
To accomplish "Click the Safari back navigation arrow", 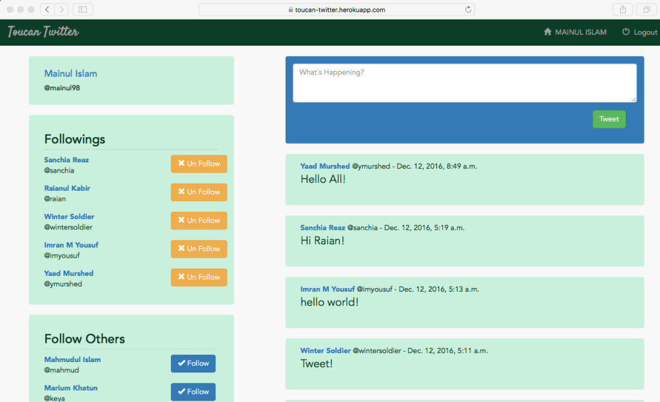I will (48, 10).
